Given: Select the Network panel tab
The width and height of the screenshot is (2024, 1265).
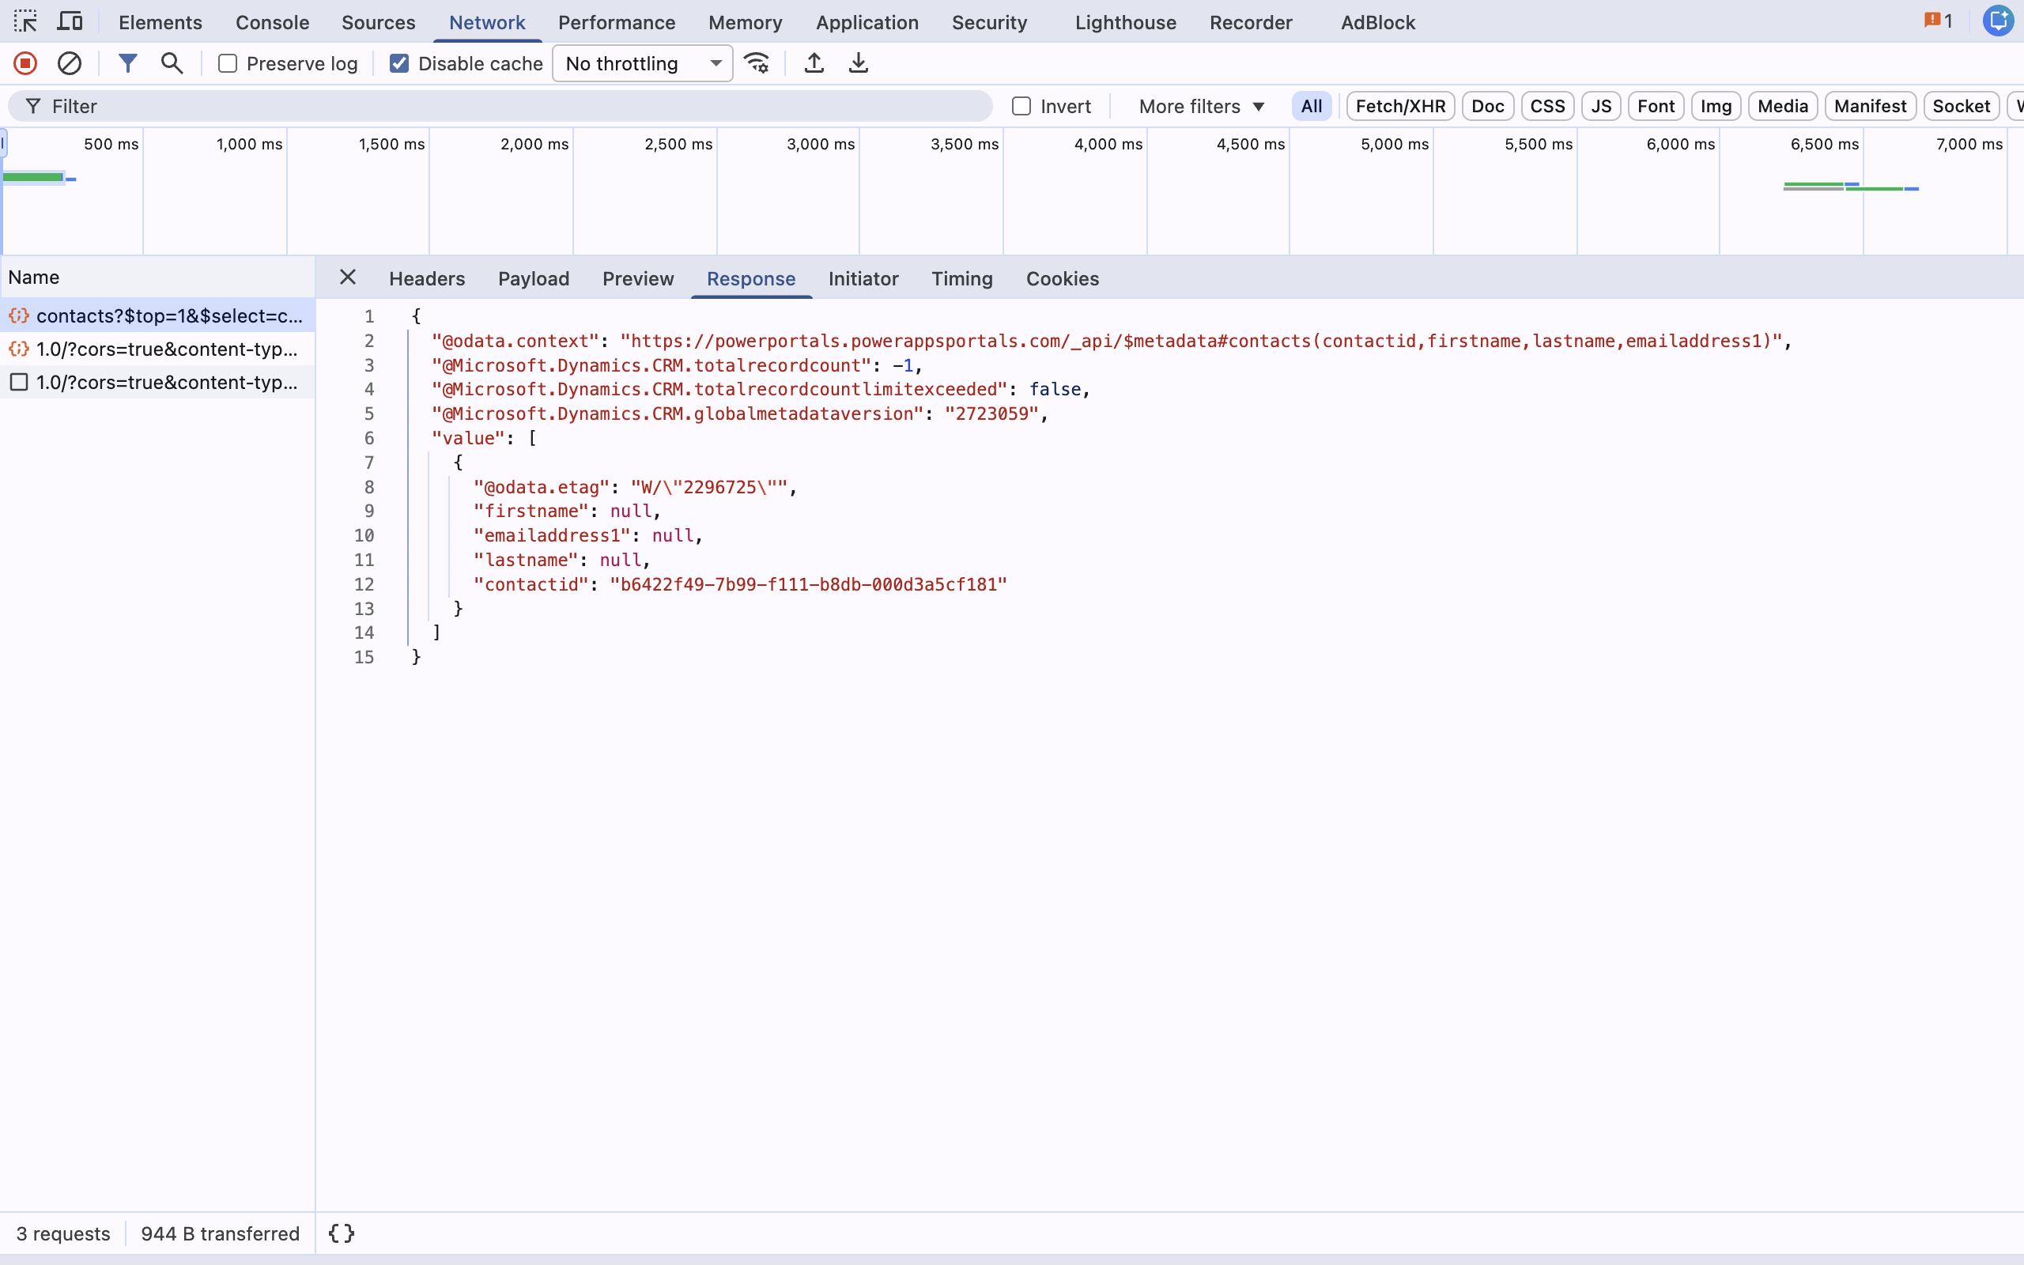Looking at the screenshot, I should (x=487, y=23).
